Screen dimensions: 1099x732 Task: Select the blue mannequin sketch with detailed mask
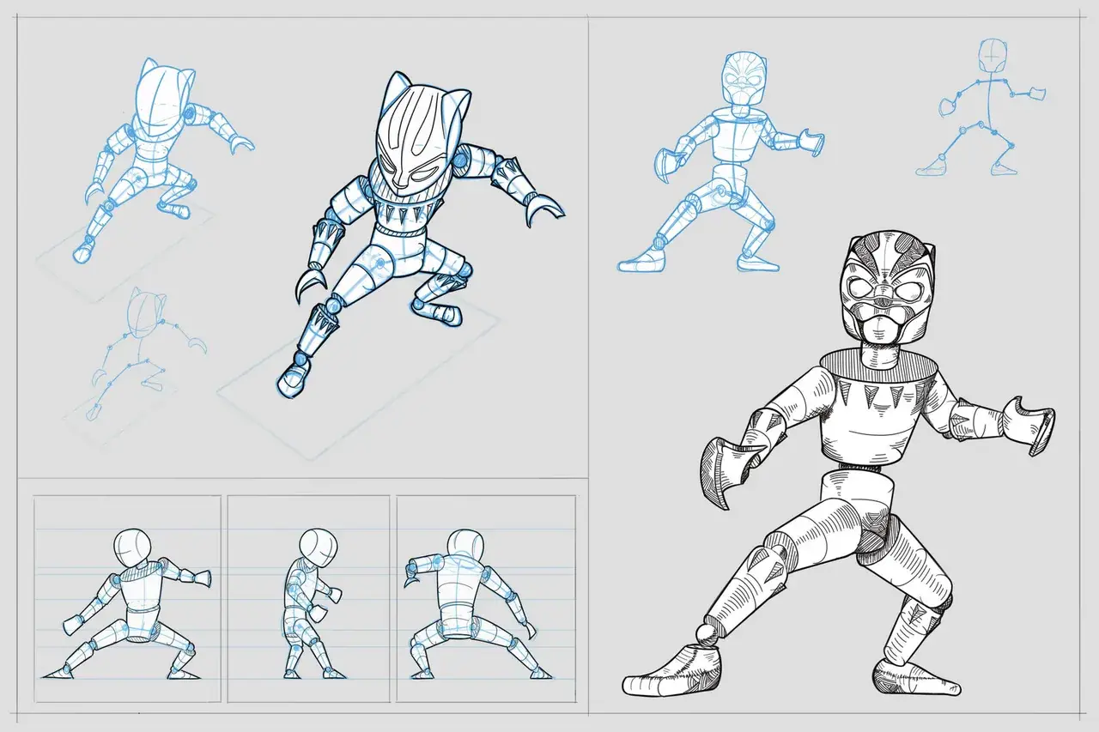coord(720,160)
